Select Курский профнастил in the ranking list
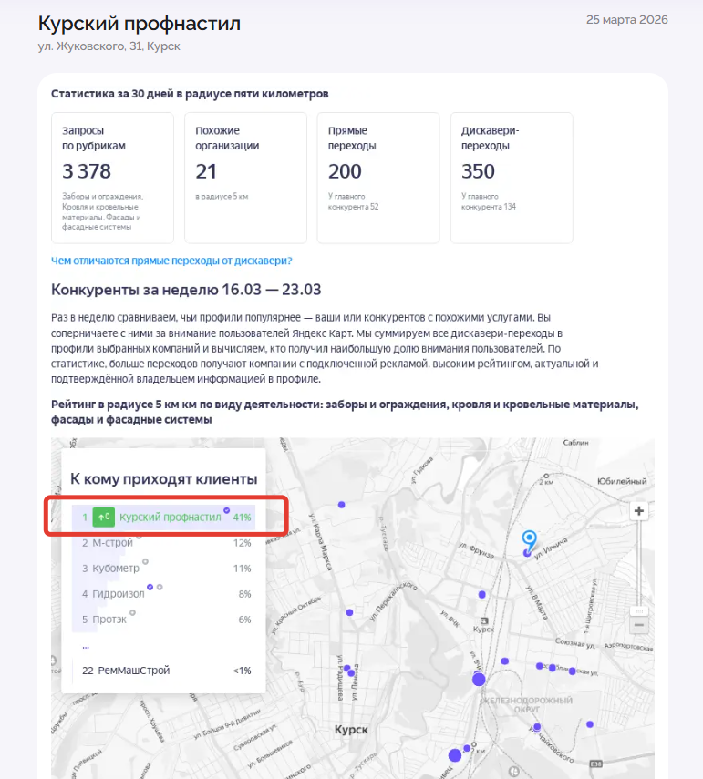 (x=170, y=518)
